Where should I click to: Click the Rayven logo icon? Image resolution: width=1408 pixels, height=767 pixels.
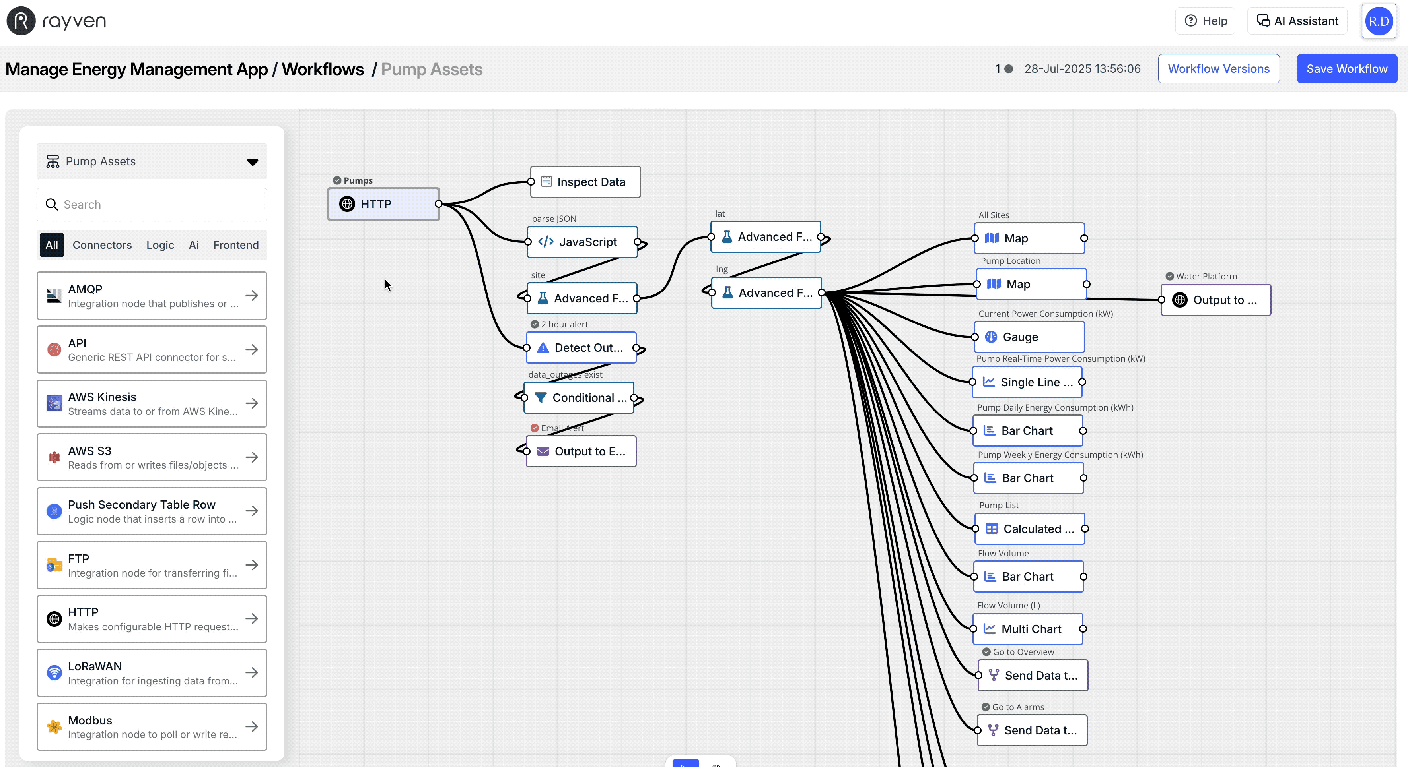[x=21, y=21]
